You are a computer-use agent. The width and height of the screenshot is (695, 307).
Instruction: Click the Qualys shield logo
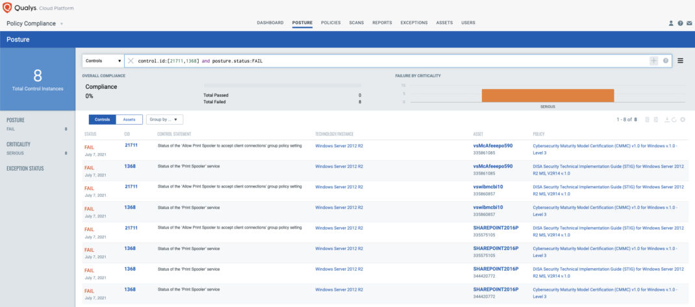(7, 8)
